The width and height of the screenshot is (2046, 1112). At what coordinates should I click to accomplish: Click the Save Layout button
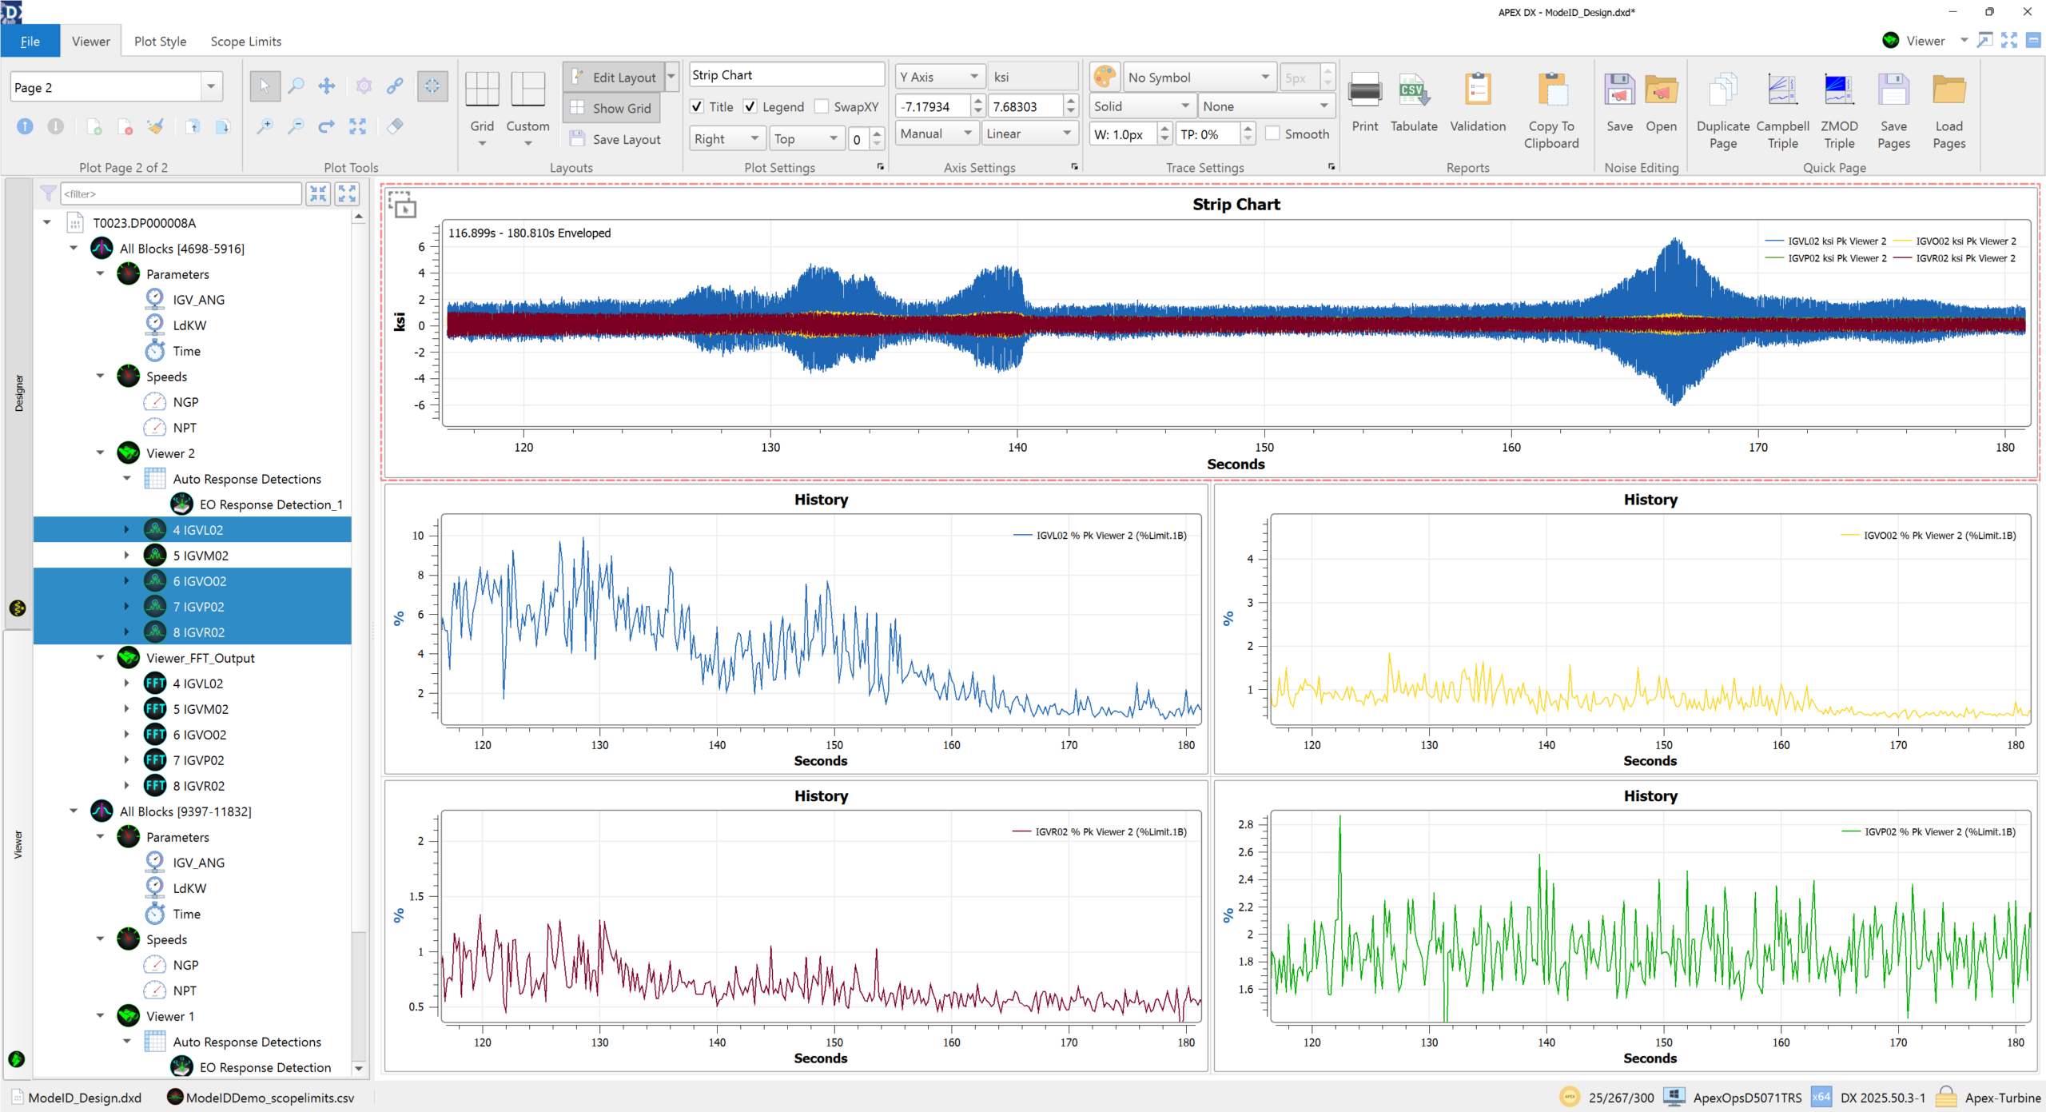coord(615,139)
